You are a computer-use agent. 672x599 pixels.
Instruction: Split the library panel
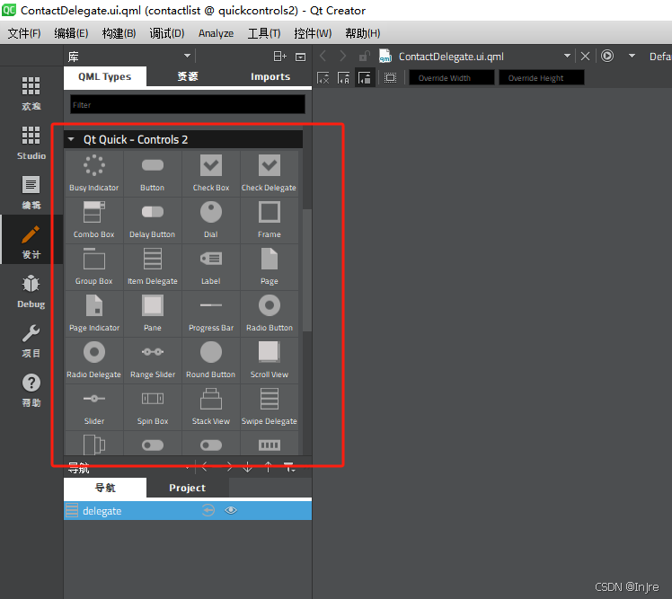(280, 57)
